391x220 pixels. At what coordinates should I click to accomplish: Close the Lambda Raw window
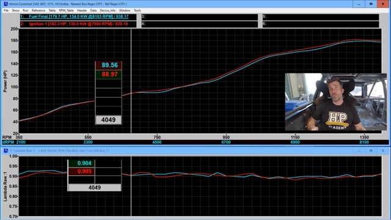[383, 151]
